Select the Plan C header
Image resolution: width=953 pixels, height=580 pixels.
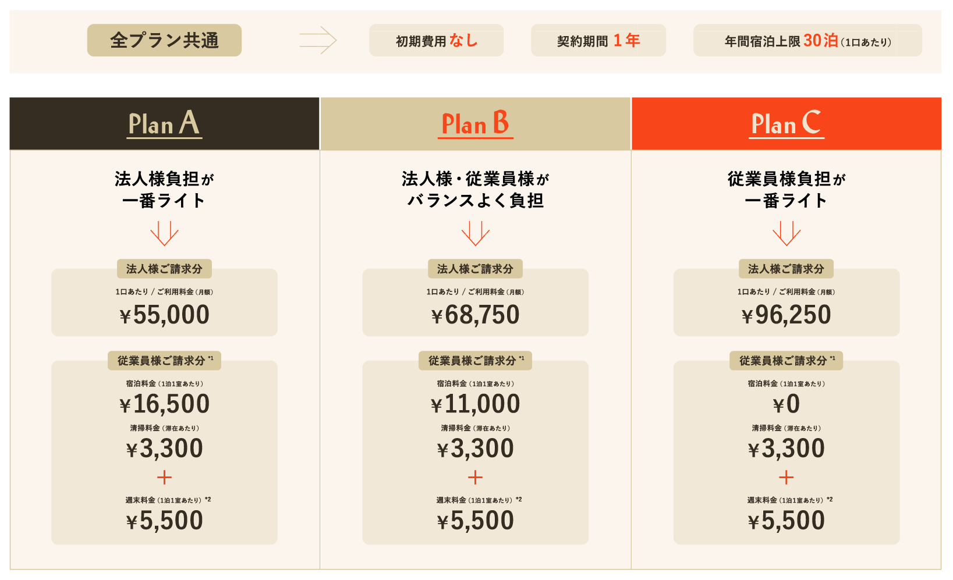pos(787,124)
